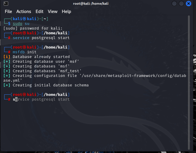Screen dimensions: 196x153
Task: Click the terminal vertical scrollbar
Action: click(189, 82)
